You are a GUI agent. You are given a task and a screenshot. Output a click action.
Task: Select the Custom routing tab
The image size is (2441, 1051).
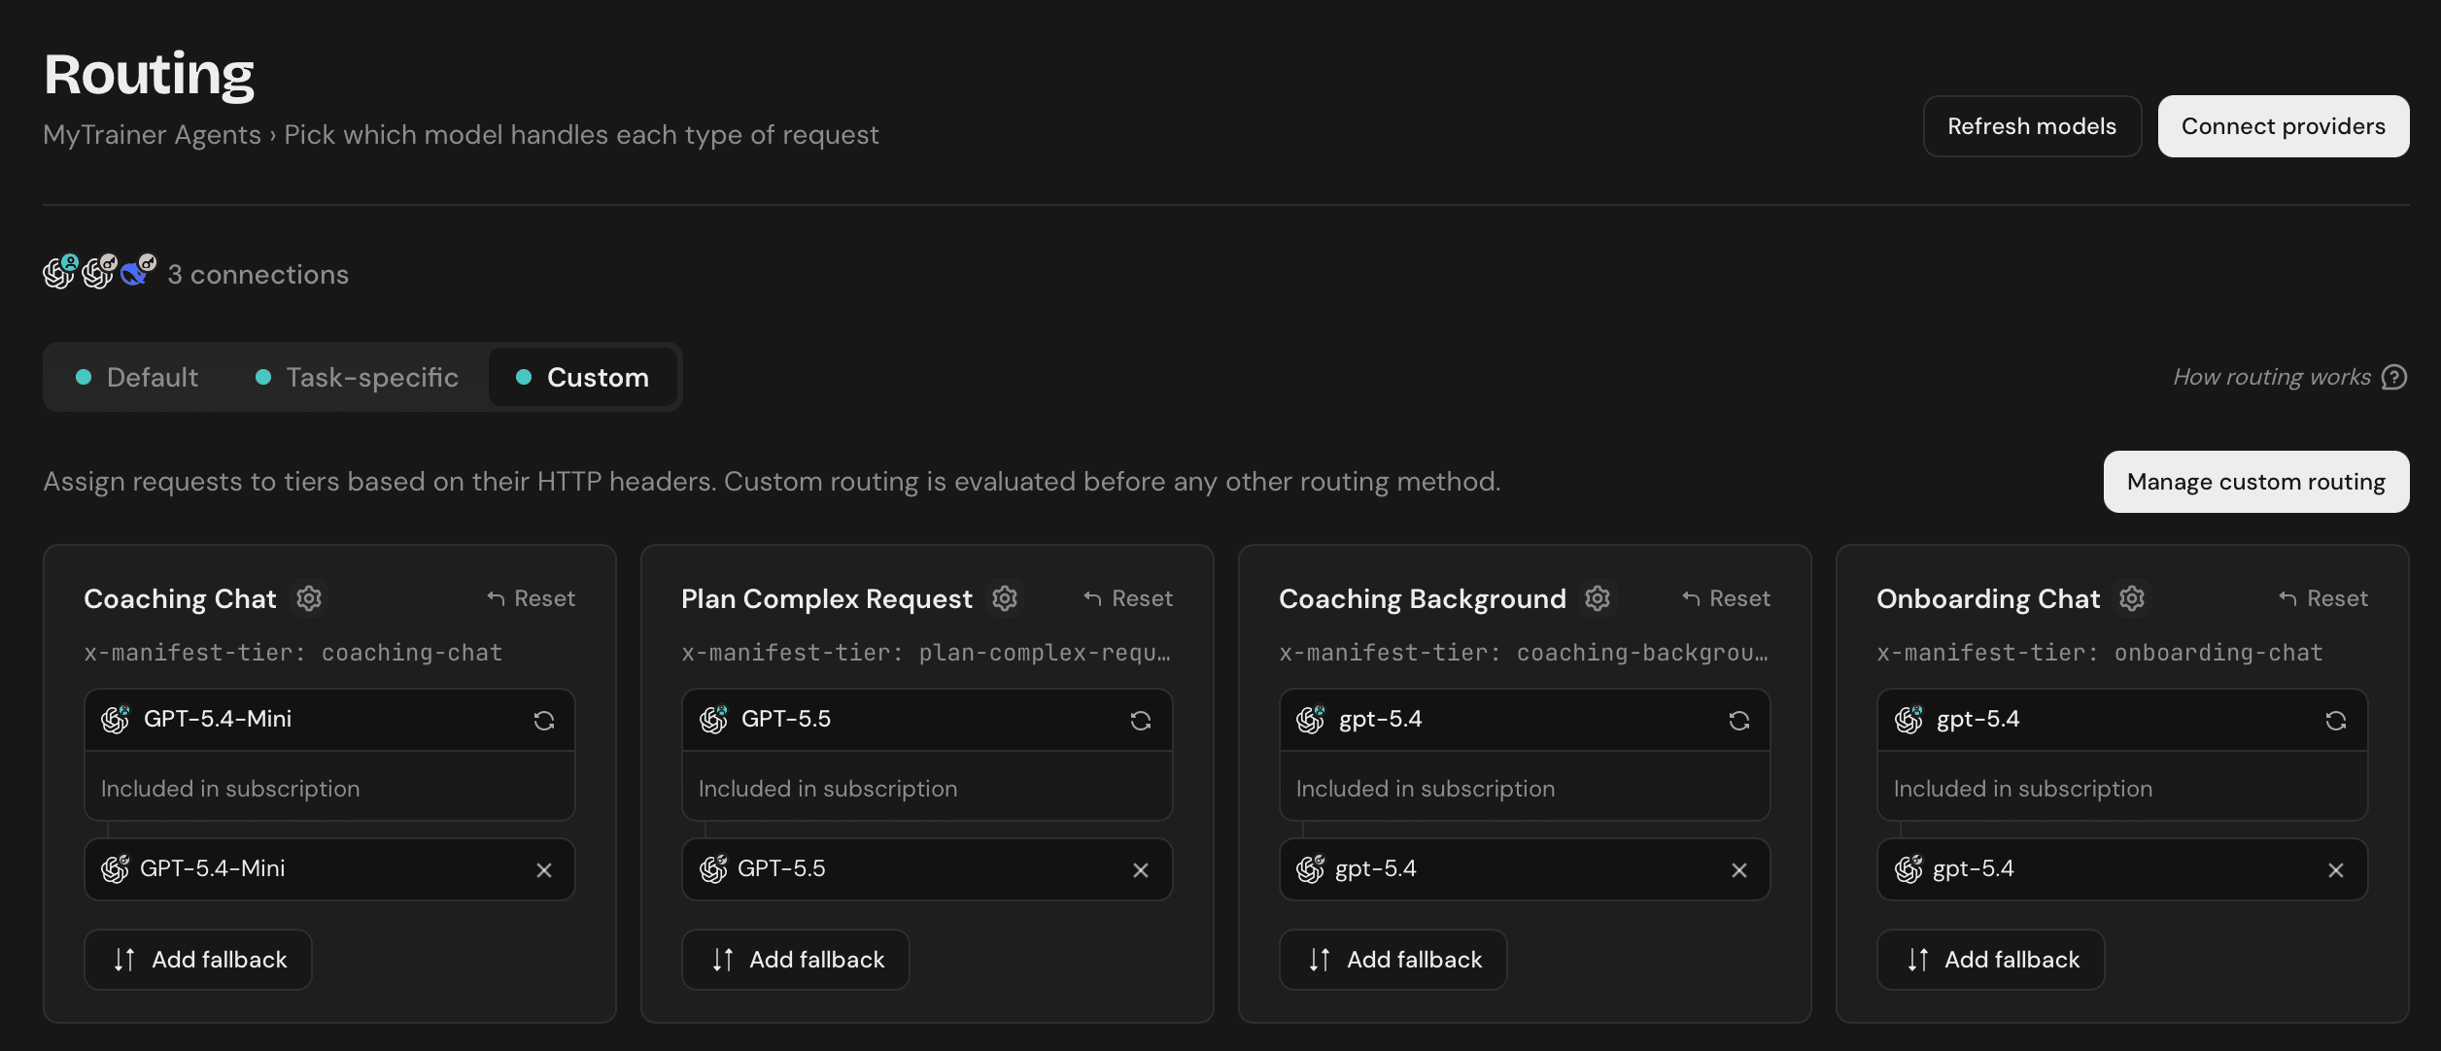coord(582,377)
